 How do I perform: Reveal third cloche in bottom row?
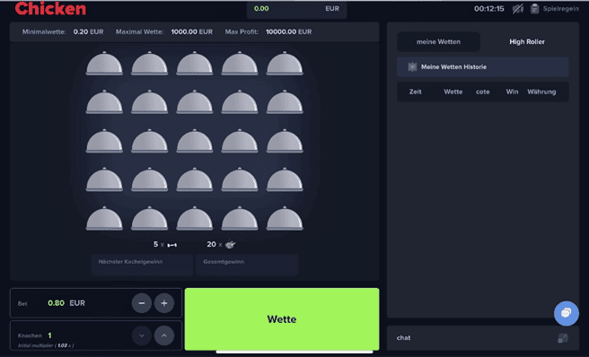(195, 219)
